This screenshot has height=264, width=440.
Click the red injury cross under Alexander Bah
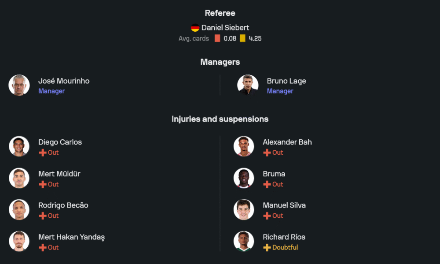pyautogui.click(x=267, y=152)
